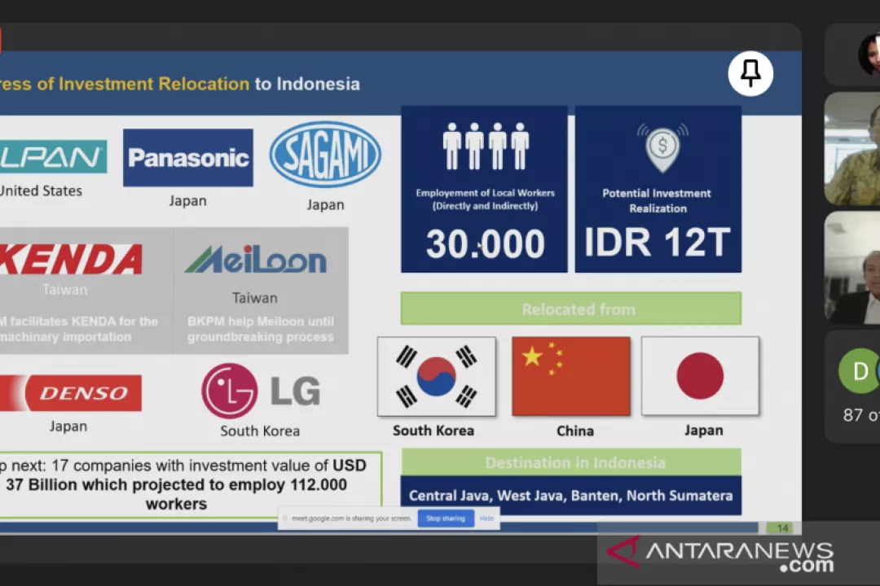
Task: Click the Hide link in the sharing bar
Action: (486, 518)
